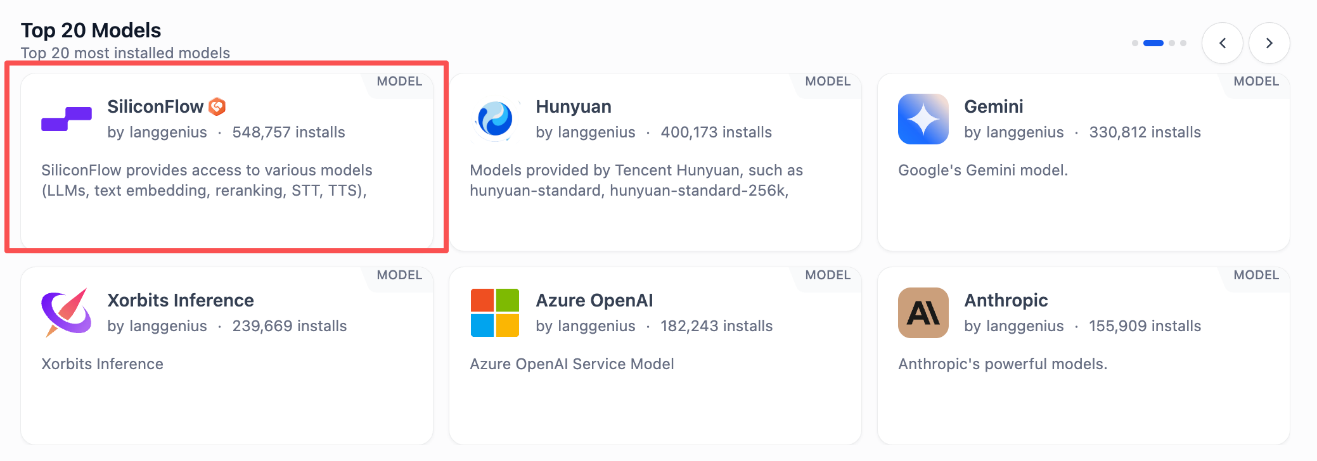Click the Xorbits Inference logo icon
This screenshot has width=1317, height=461.
[x=67, y=313]
